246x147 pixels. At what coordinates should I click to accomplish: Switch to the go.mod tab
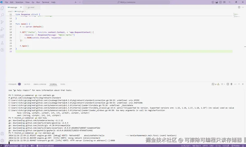(x=31, y=7)
